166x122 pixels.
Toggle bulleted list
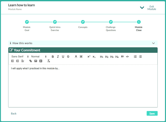[x=140, y=57]
